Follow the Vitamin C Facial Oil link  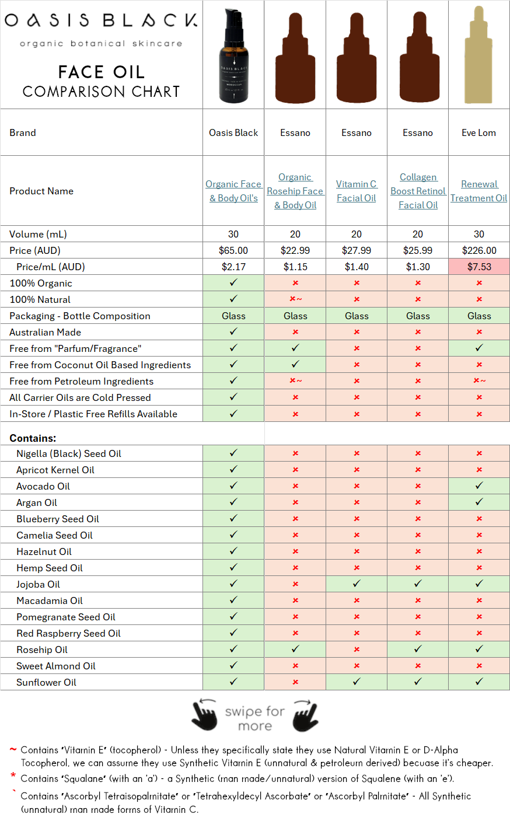click(x=356, y=191)
